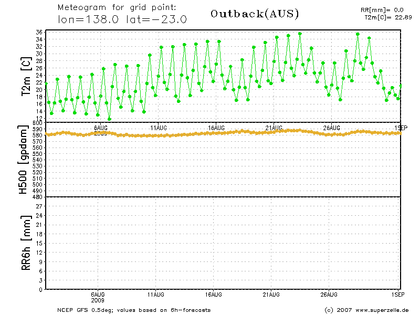Click the '21' tick on RR6h axis

[x=39, y=225]
